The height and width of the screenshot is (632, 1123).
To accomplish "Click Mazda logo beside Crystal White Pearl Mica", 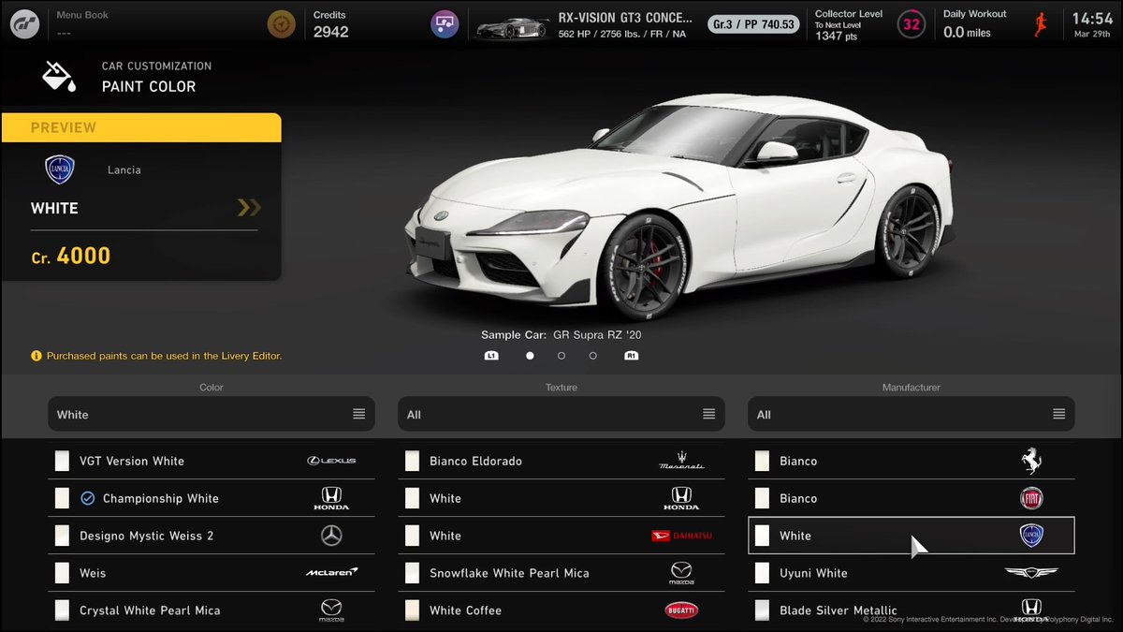I will tap(331, 610).
